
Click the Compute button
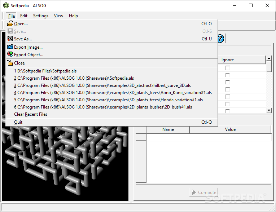203,192
